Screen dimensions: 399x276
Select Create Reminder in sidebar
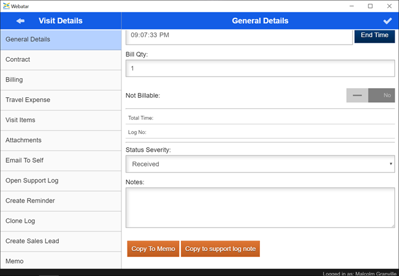[x=61, y=201]
